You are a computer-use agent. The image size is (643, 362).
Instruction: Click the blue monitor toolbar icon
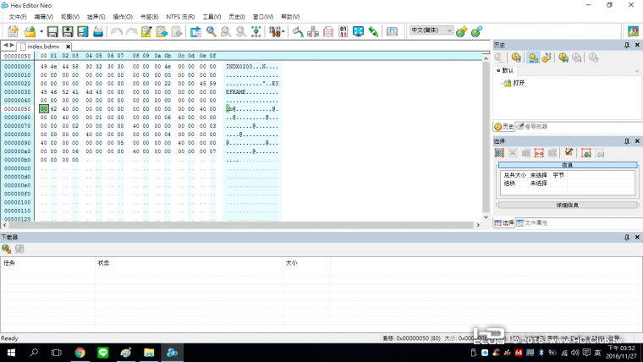tap(358, 31)
